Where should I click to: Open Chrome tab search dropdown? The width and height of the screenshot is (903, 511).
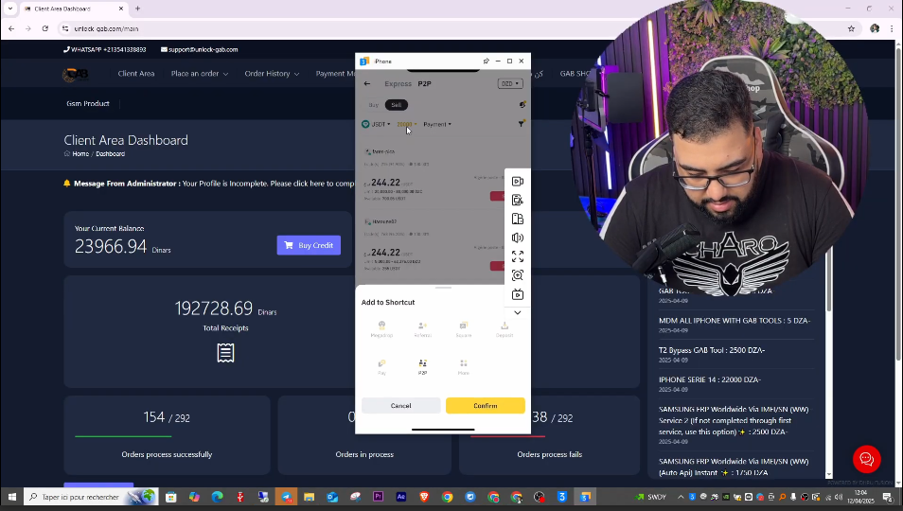point(9,9)
